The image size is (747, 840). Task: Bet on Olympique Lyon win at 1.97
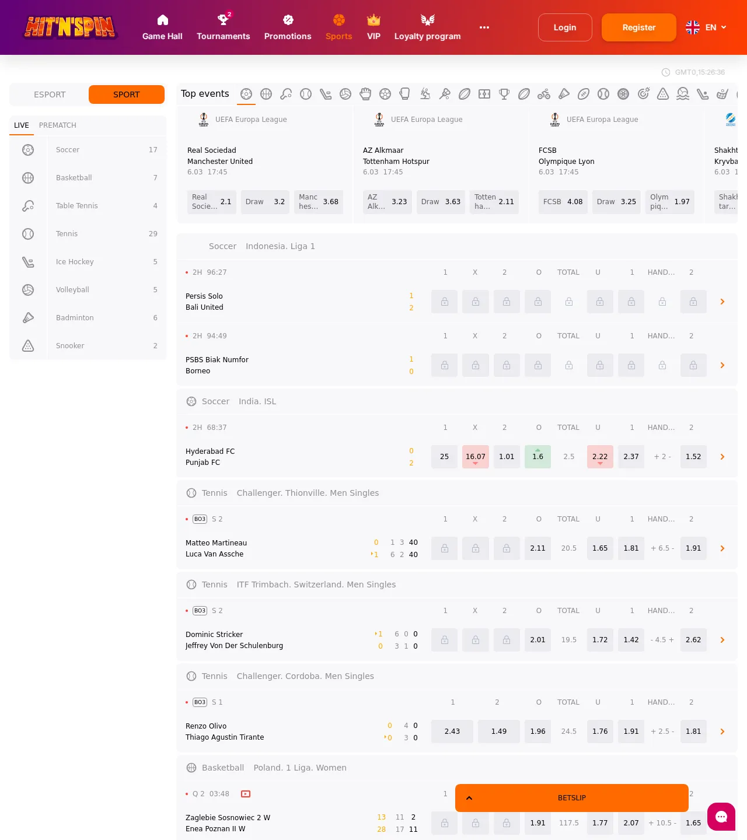[670, 202]
